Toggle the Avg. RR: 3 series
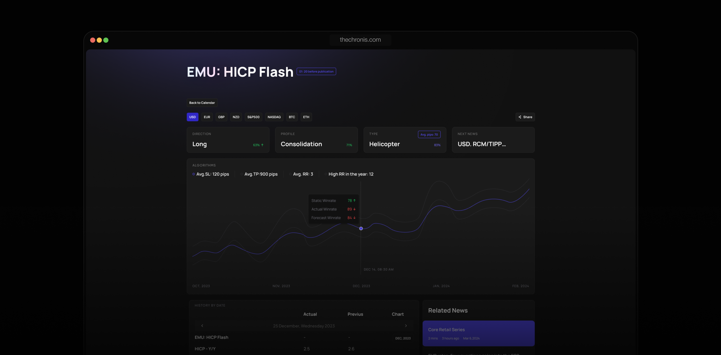The image size is (721, 355). tap(301, 174)
